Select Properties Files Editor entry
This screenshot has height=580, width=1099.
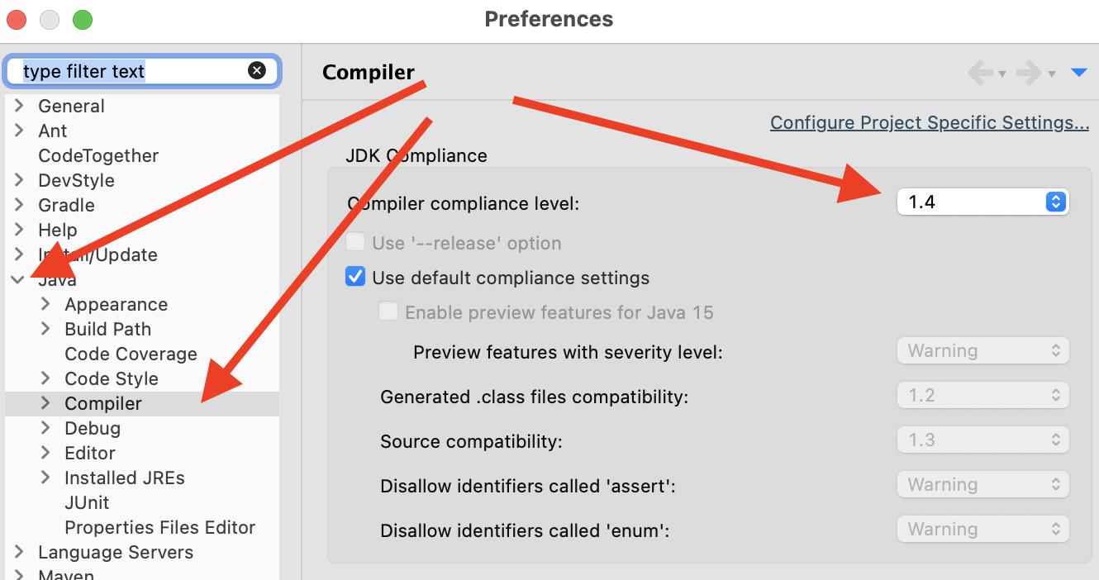(159, 527)
